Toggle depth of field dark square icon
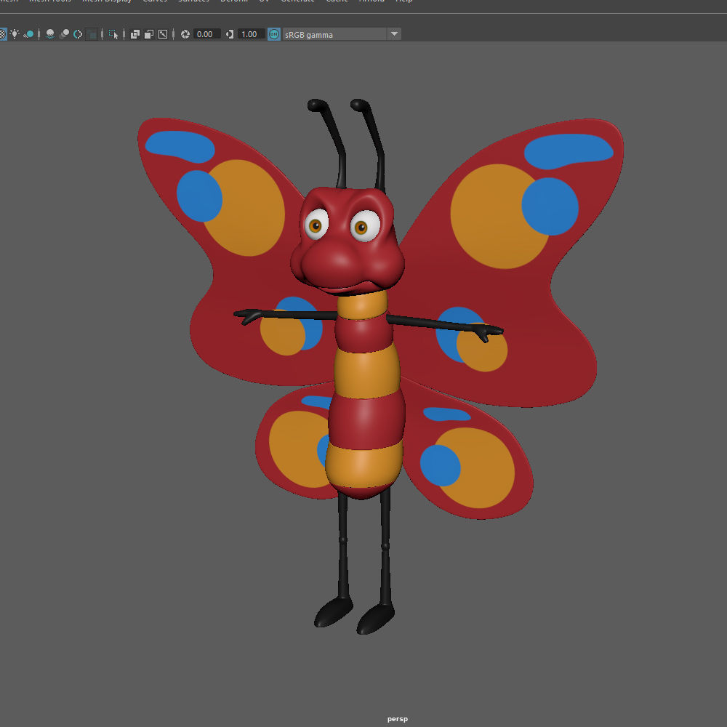The image size is (727, 727). tap(92, 34)
